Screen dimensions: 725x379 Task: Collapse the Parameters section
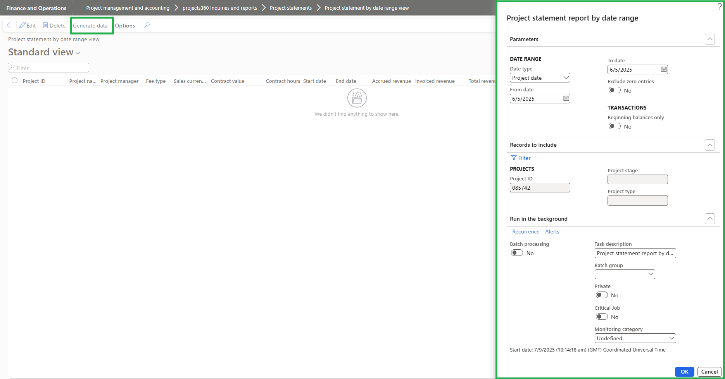tap(709, 39)
